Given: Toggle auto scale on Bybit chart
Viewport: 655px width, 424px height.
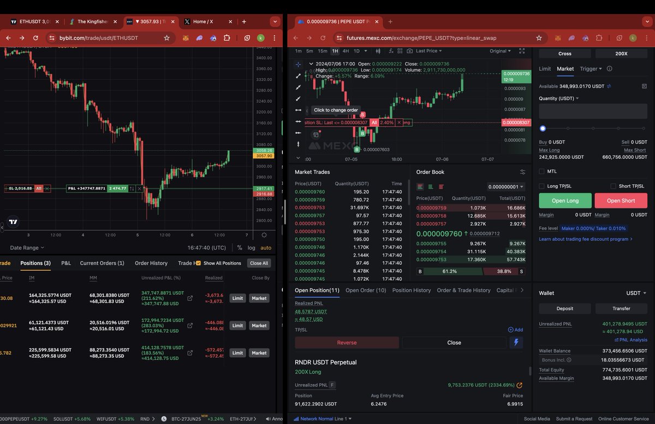Looking at the screenshot, I should tap(266, 248).
